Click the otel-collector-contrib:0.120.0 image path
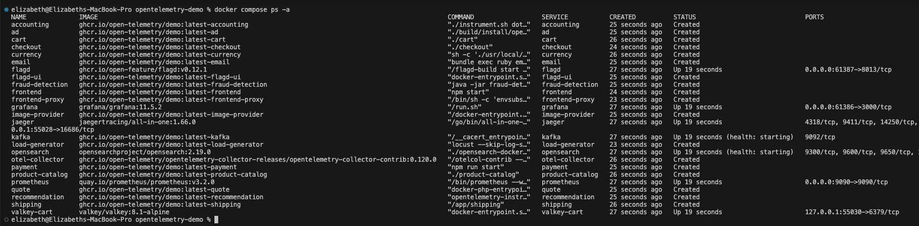Image resolution: width=919 pixels, height=226 pixels. pos(257,160)
